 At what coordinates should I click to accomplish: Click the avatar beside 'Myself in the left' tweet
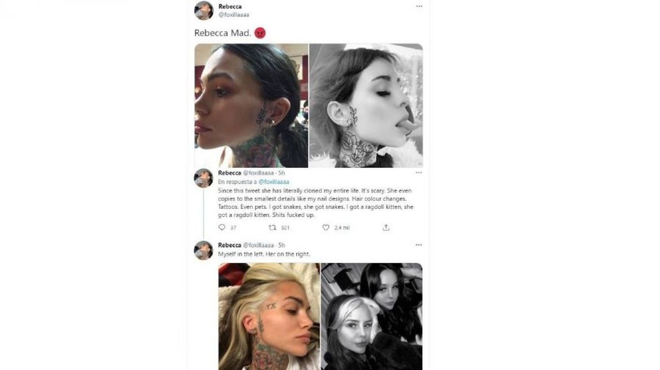point(204,250)
